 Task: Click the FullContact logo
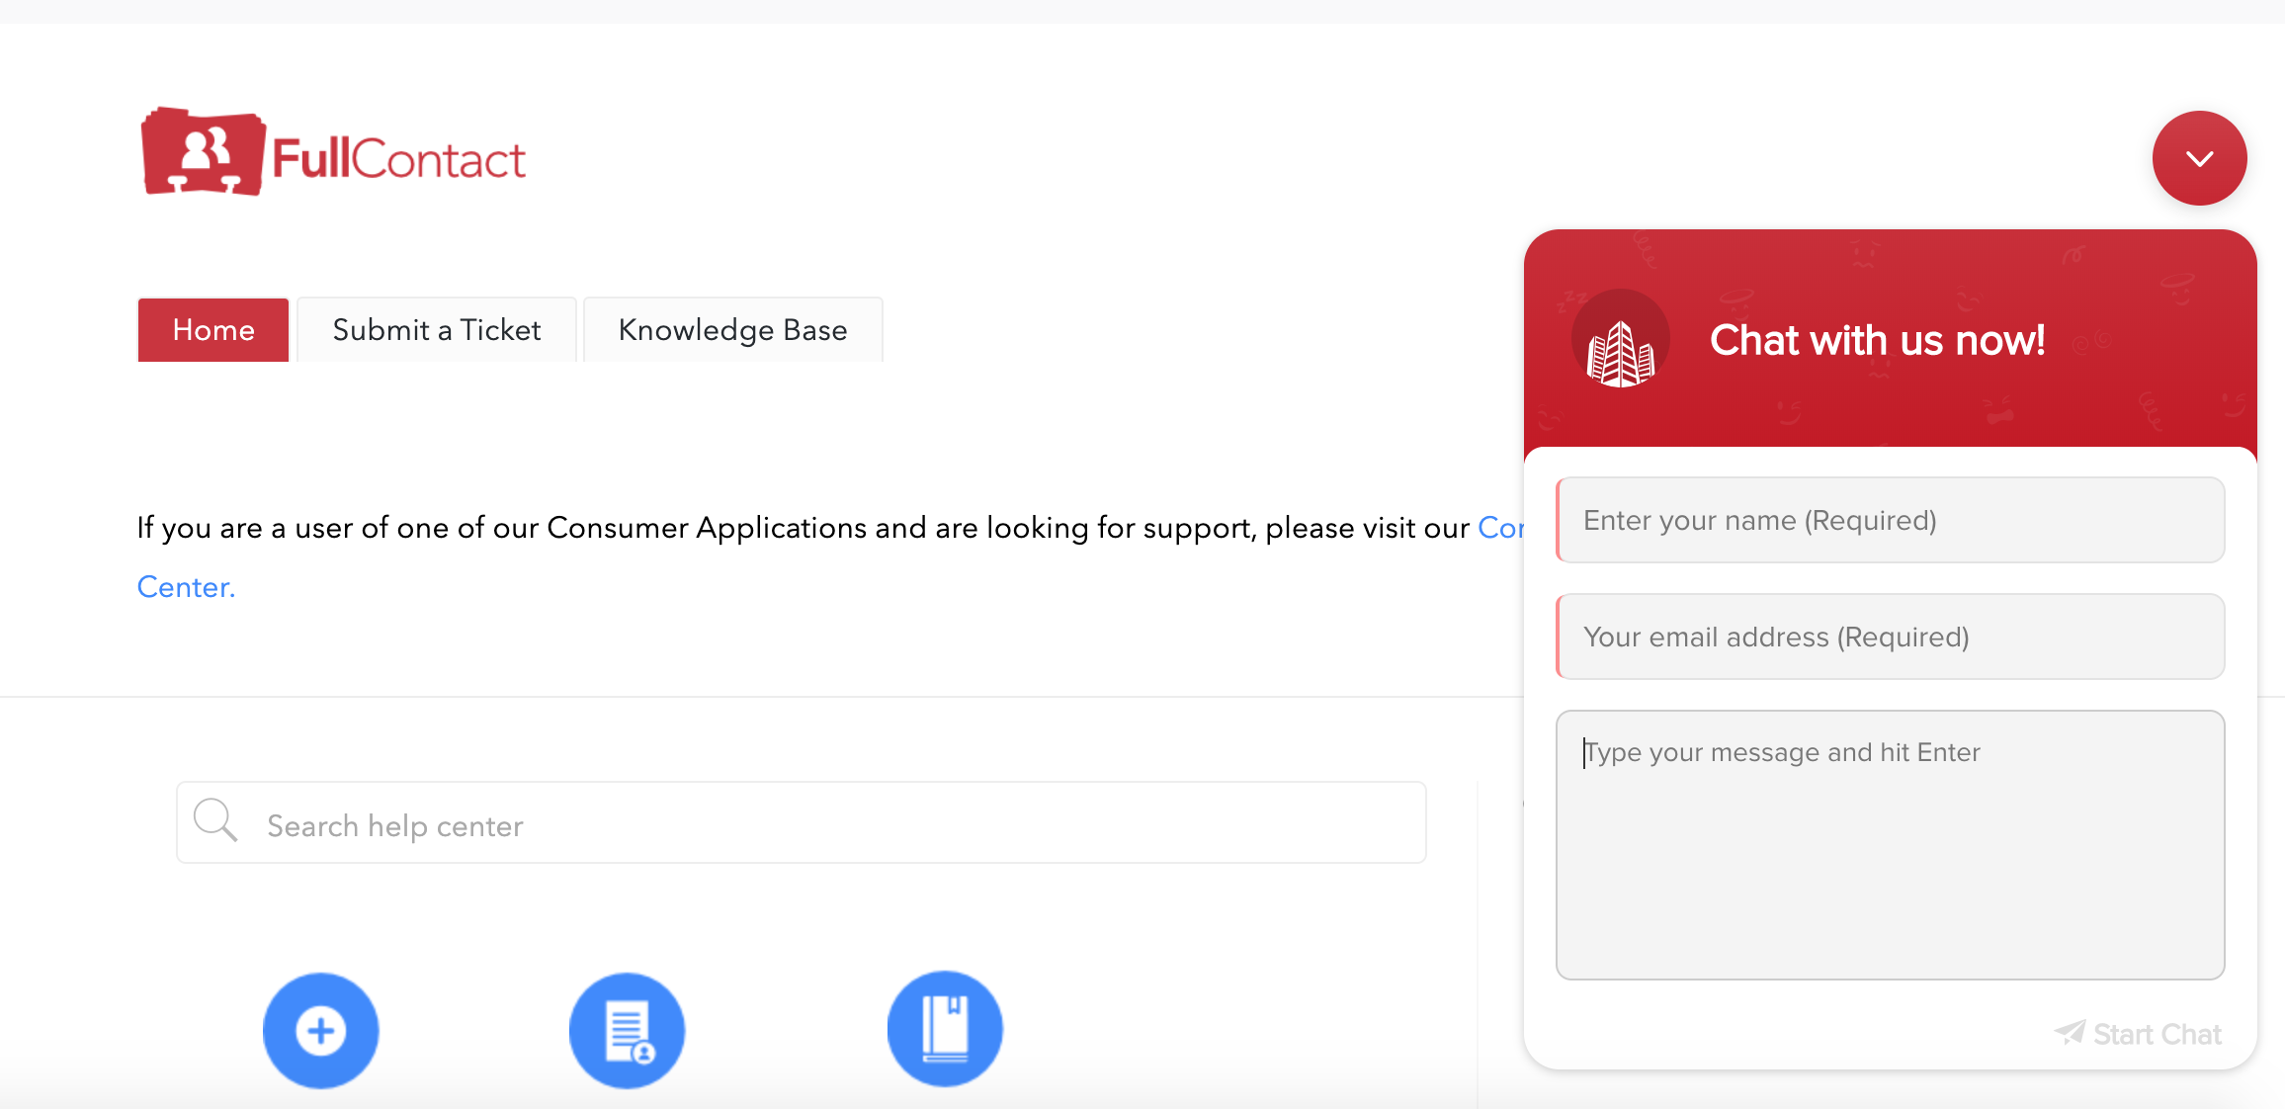pos(204,153)
